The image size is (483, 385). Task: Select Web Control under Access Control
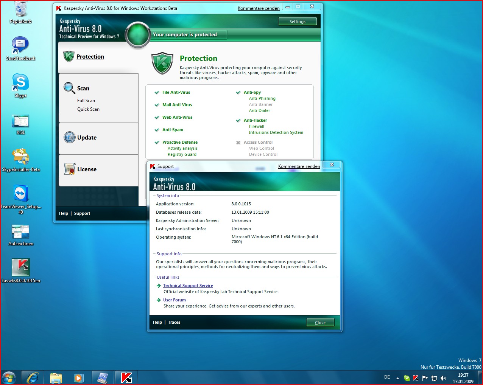click(262, 148)
